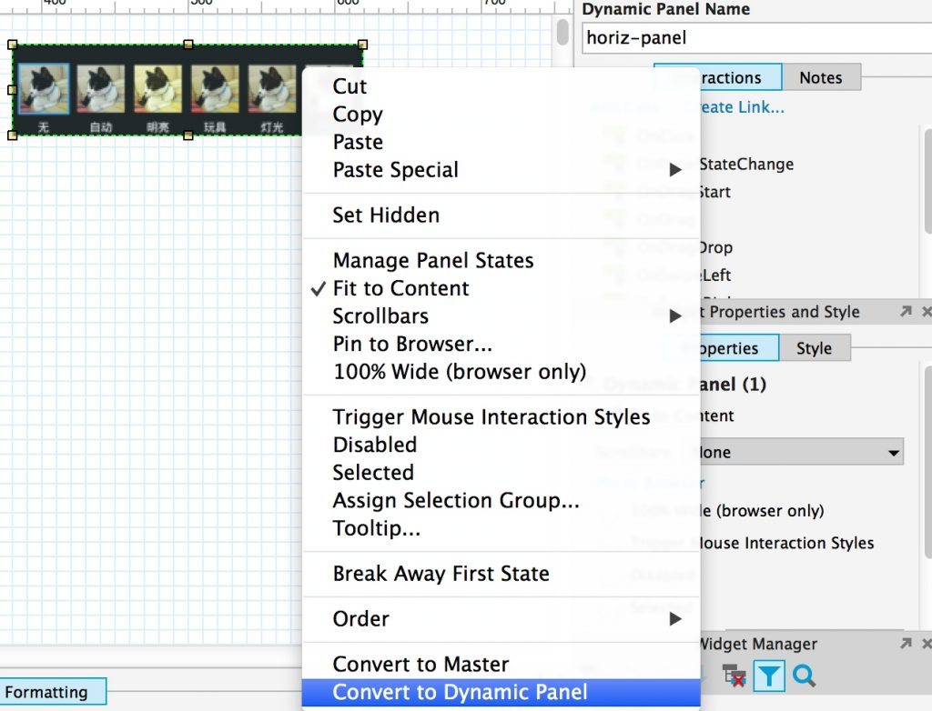
Task: Open the Scrollbars dropdown in Properties
Action: (x=798, y=452)
